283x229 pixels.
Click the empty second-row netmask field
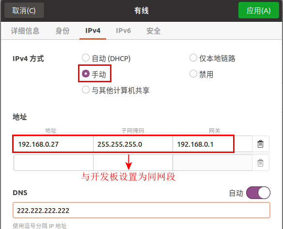point(133,163)
